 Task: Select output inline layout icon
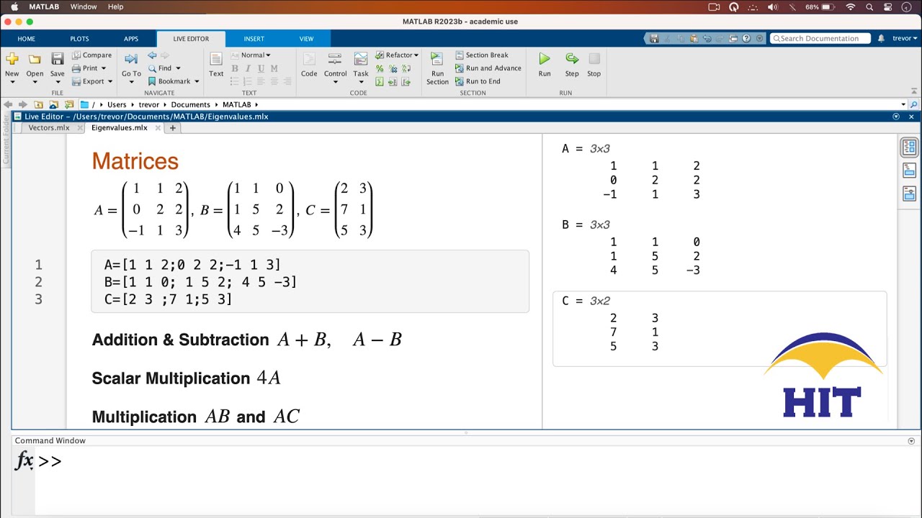(909, 171)
